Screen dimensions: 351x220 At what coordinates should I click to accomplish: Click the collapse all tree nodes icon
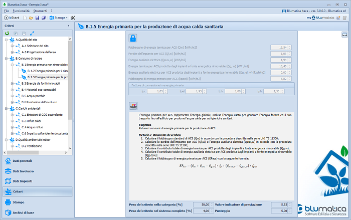[x=23, y=33]
